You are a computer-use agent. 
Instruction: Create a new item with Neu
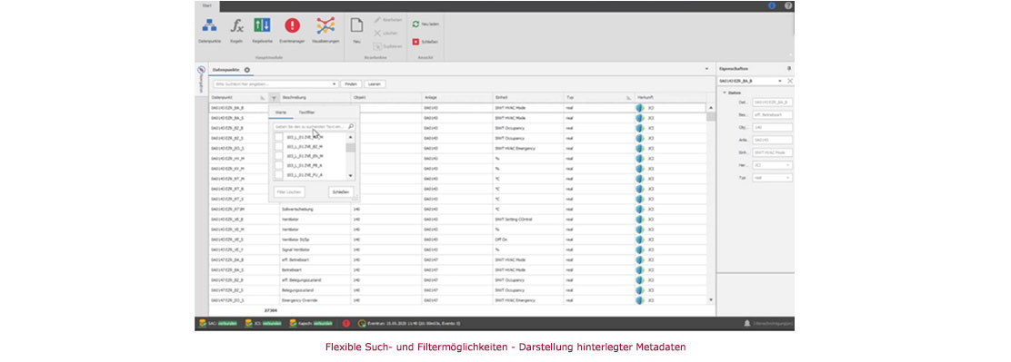(356, 30)
